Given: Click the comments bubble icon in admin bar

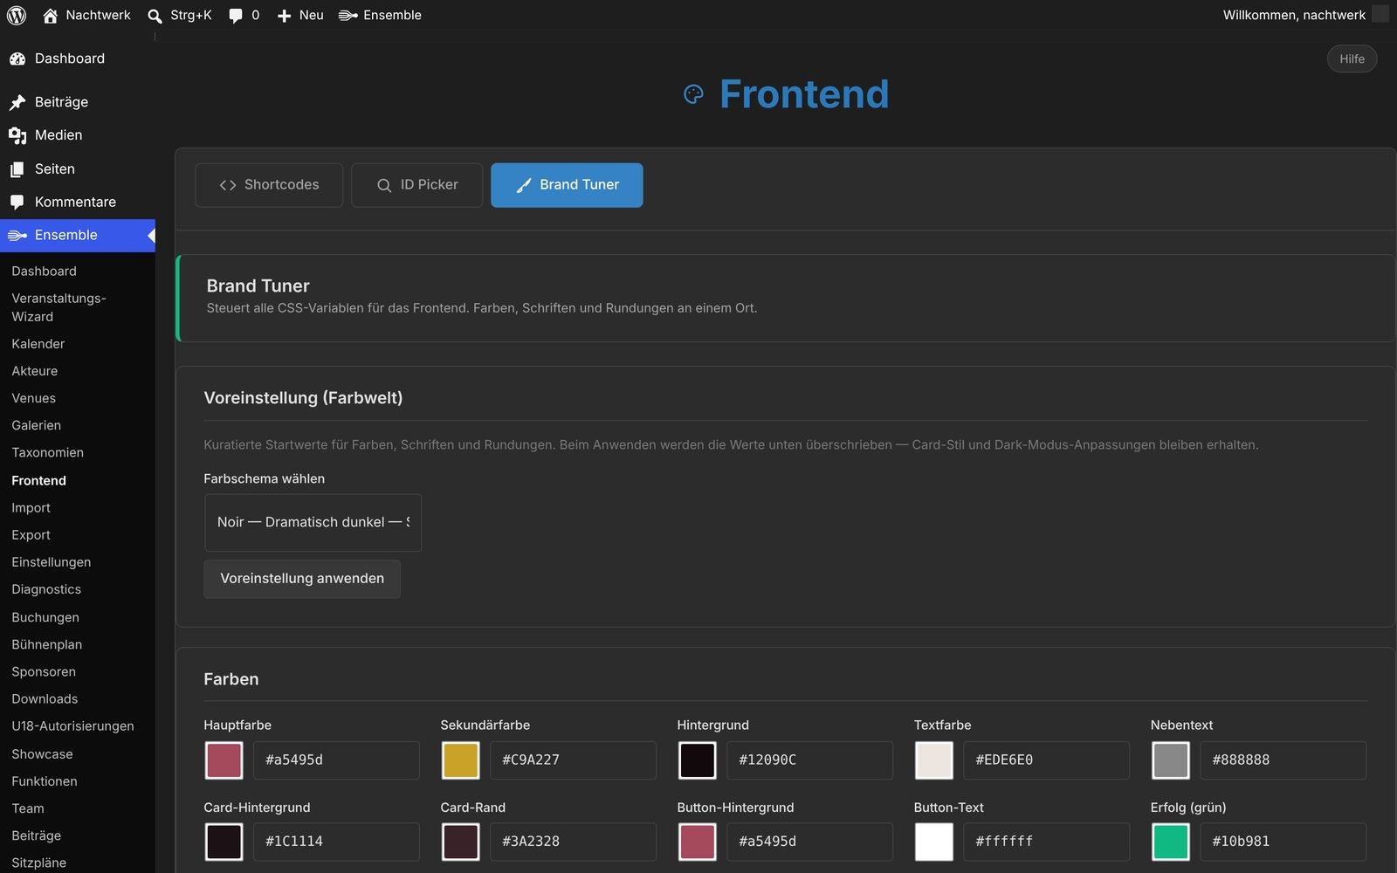Looking at the screenshot, I should click(x=236, y=16).
